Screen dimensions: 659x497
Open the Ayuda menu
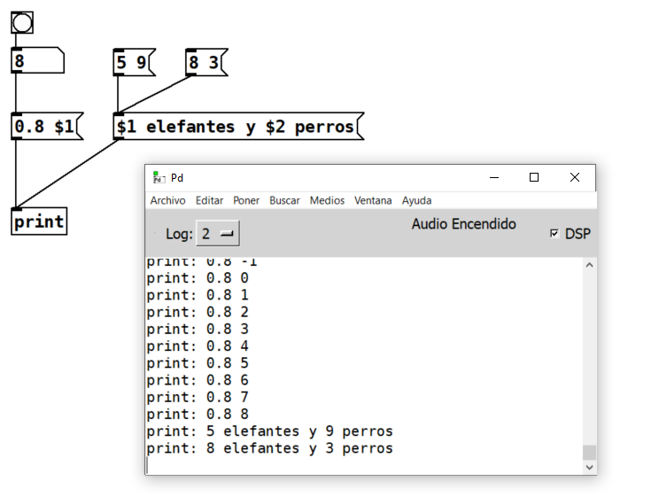coord(416,200)
